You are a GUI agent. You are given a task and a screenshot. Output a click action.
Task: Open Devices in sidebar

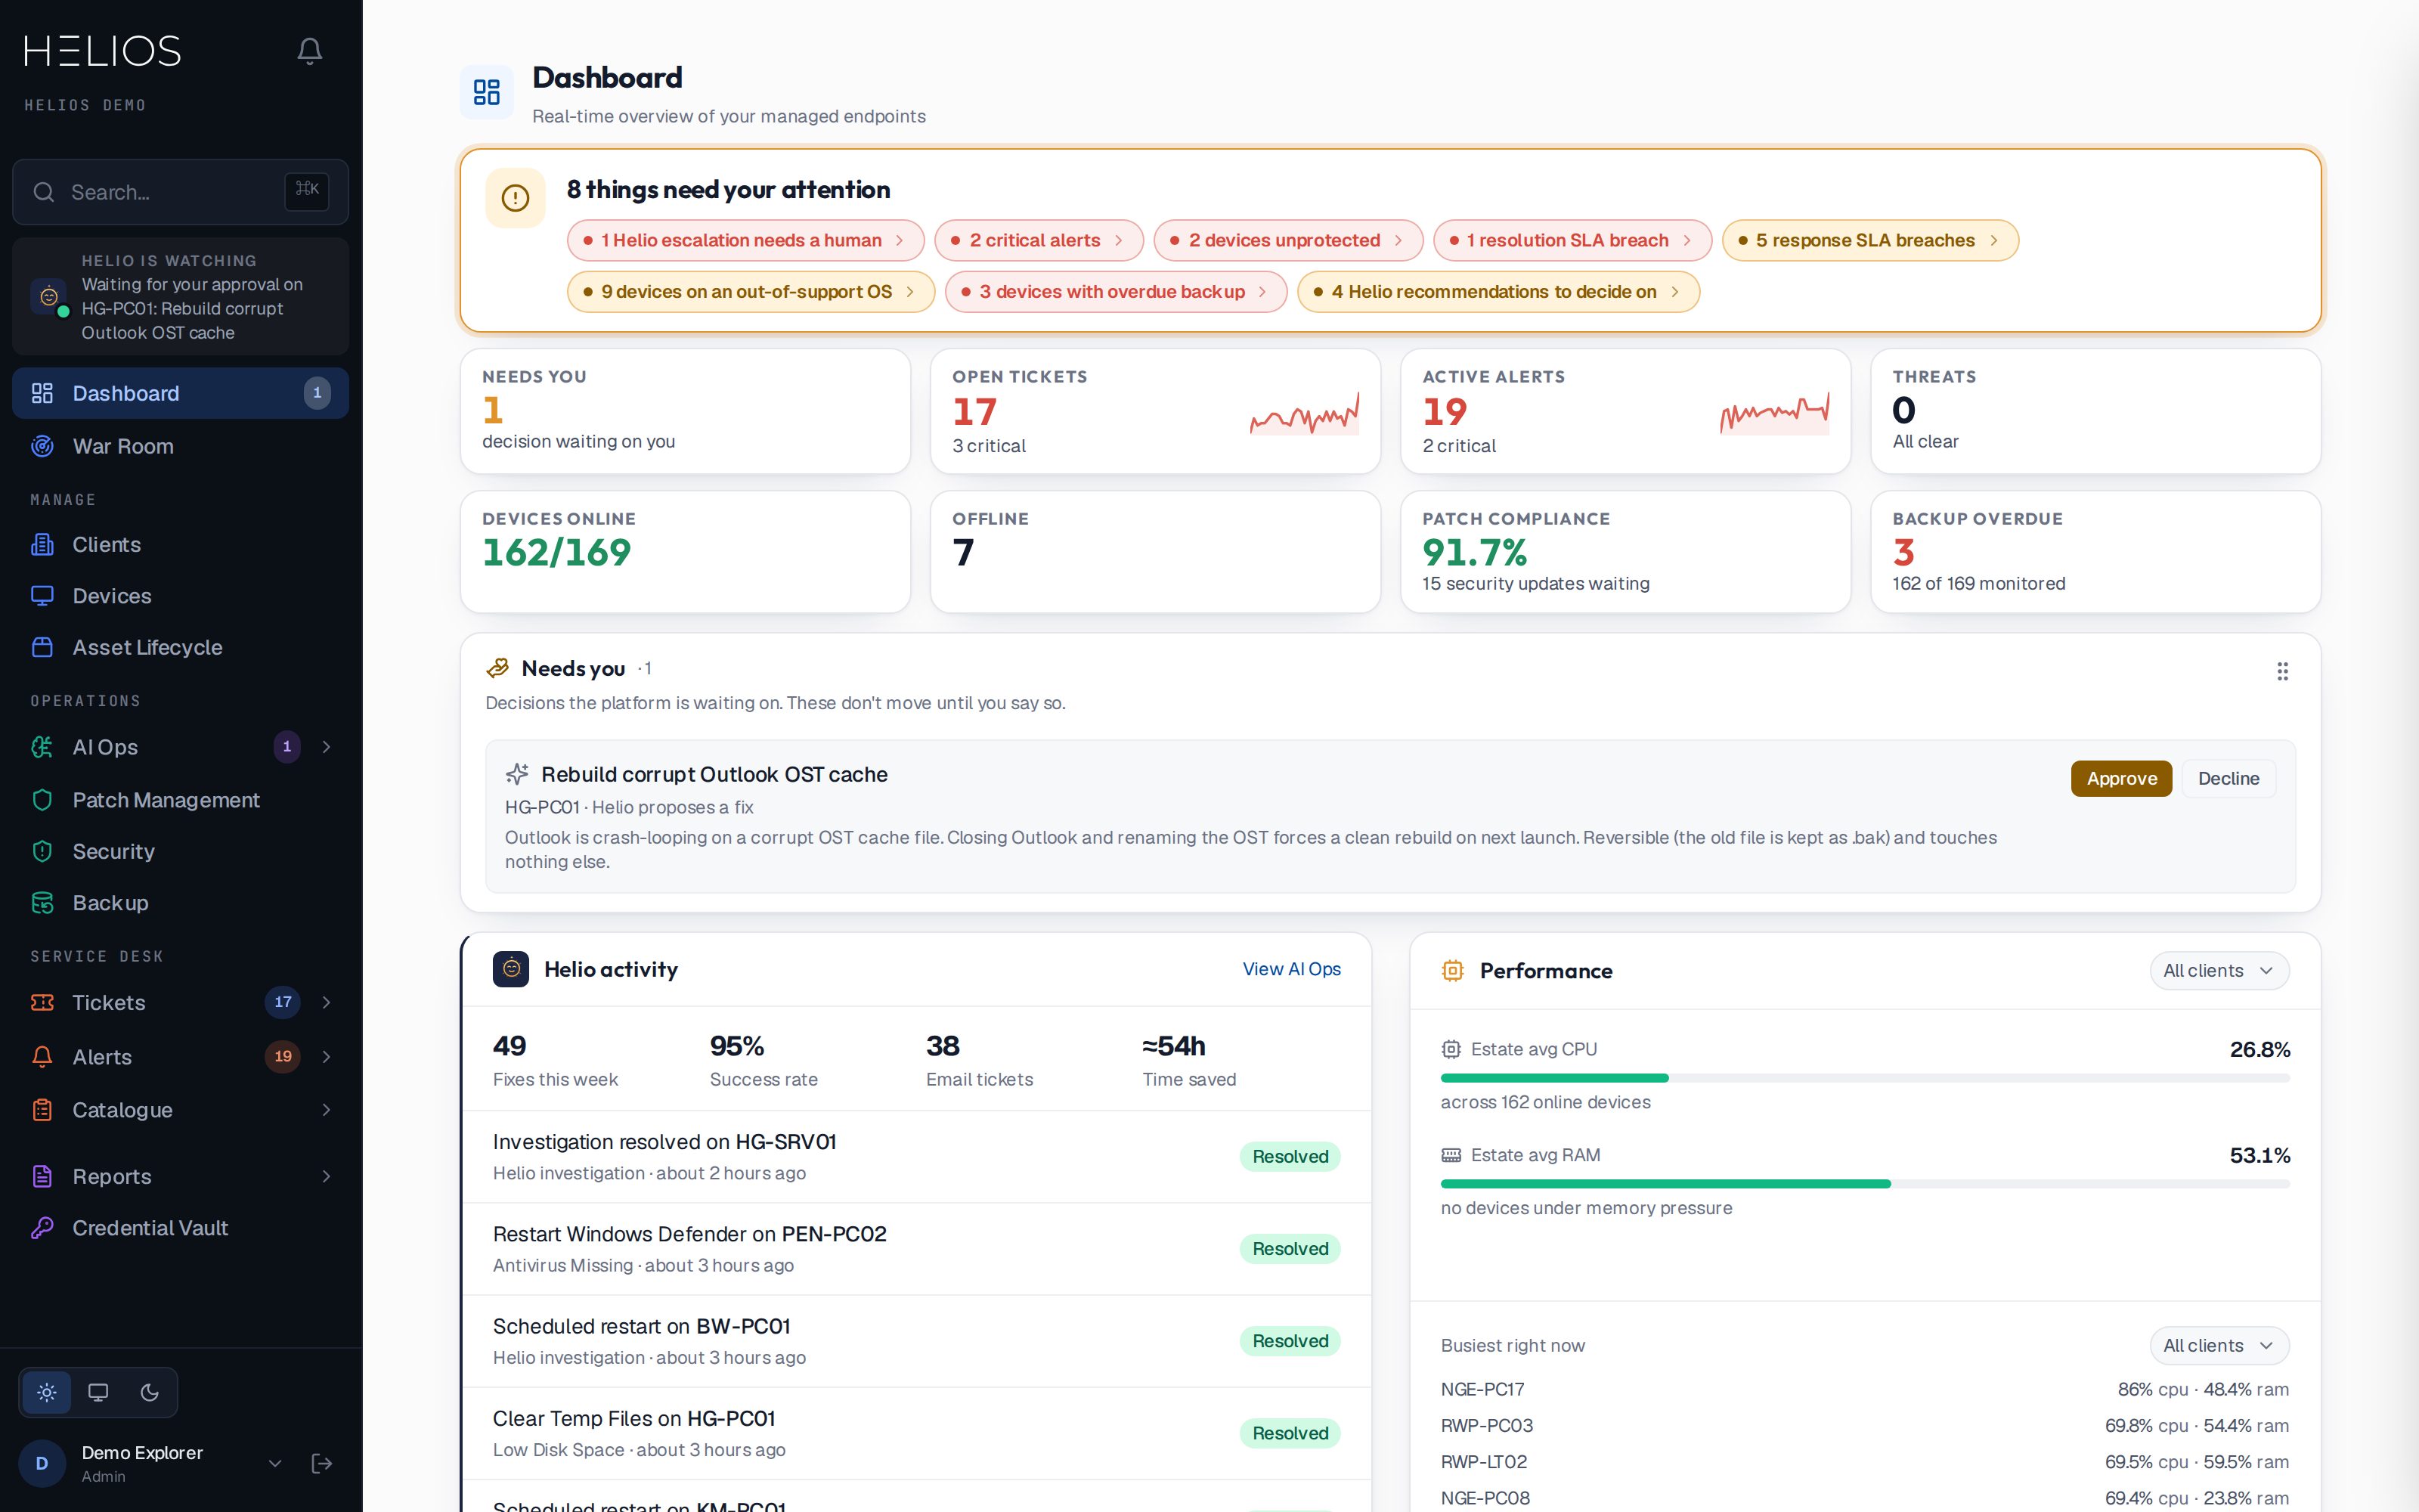tap(180, 596)
